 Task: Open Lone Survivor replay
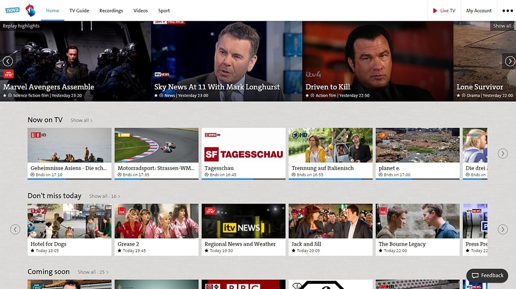[x=485, y=61]
